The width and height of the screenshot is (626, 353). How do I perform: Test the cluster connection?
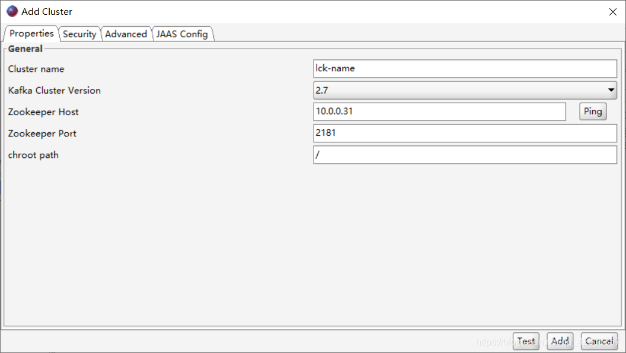click(526, 341)
